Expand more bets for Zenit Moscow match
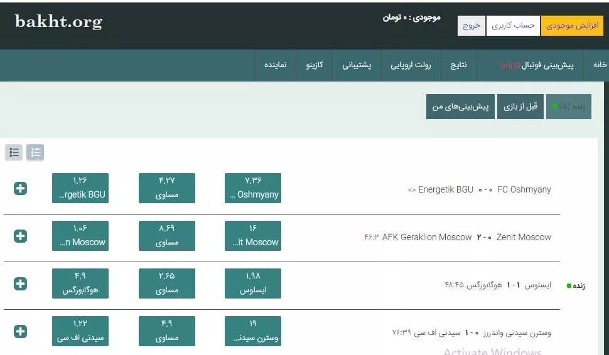The image size is (609, 355). tap(20, 236)
